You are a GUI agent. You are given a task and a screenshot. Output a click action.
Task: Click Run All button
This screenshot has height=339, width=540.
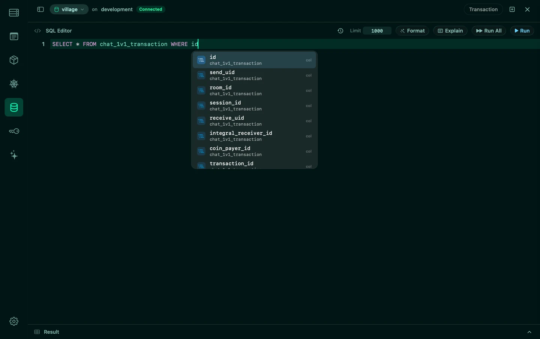pyautogui.click(x=489, y=31)
